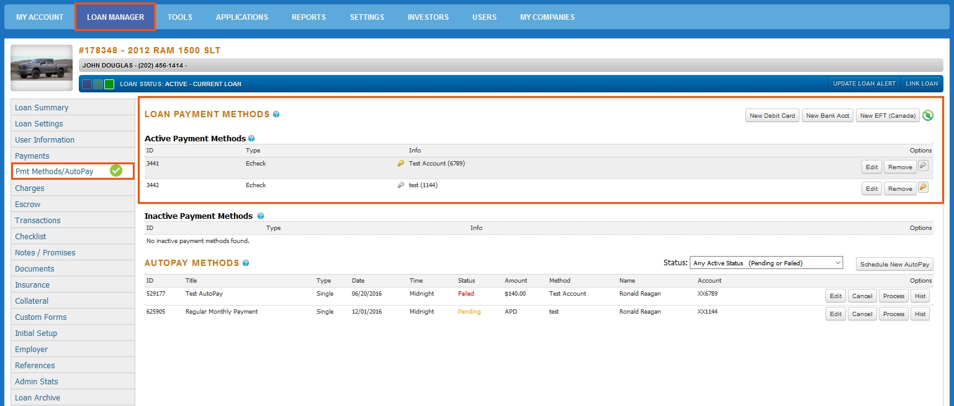Edit the Regular Monthly Payment autopay
The width and height of the screenshot is (954, 406).
click(836, 314)
